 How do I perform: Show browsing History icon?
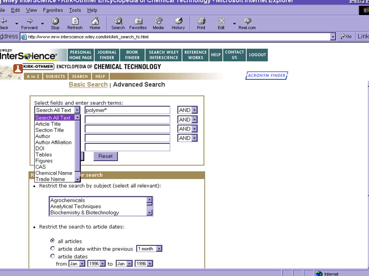pyautogui.click(x=179, y=21)
